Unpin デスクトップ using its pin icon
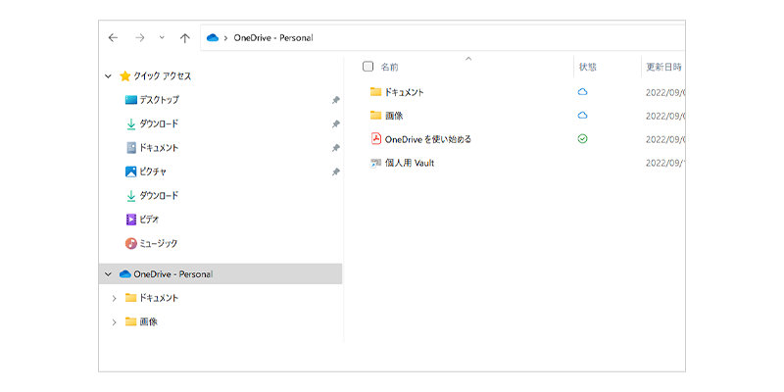Screen dimensions: 784x392 click(x=336, y=100)
